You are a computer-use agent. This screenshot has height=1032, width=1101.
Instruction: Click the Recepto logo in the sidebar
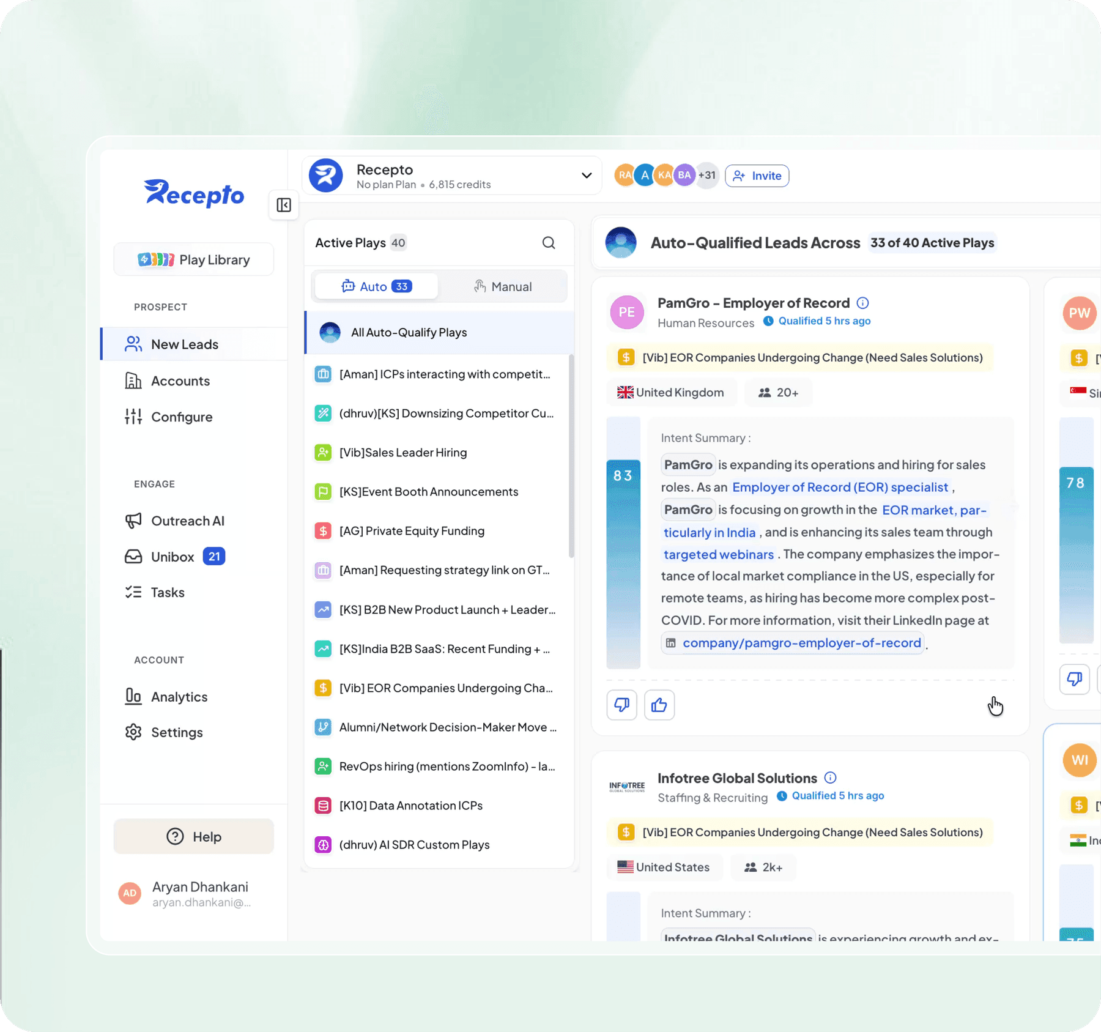[x=194, y=193]
